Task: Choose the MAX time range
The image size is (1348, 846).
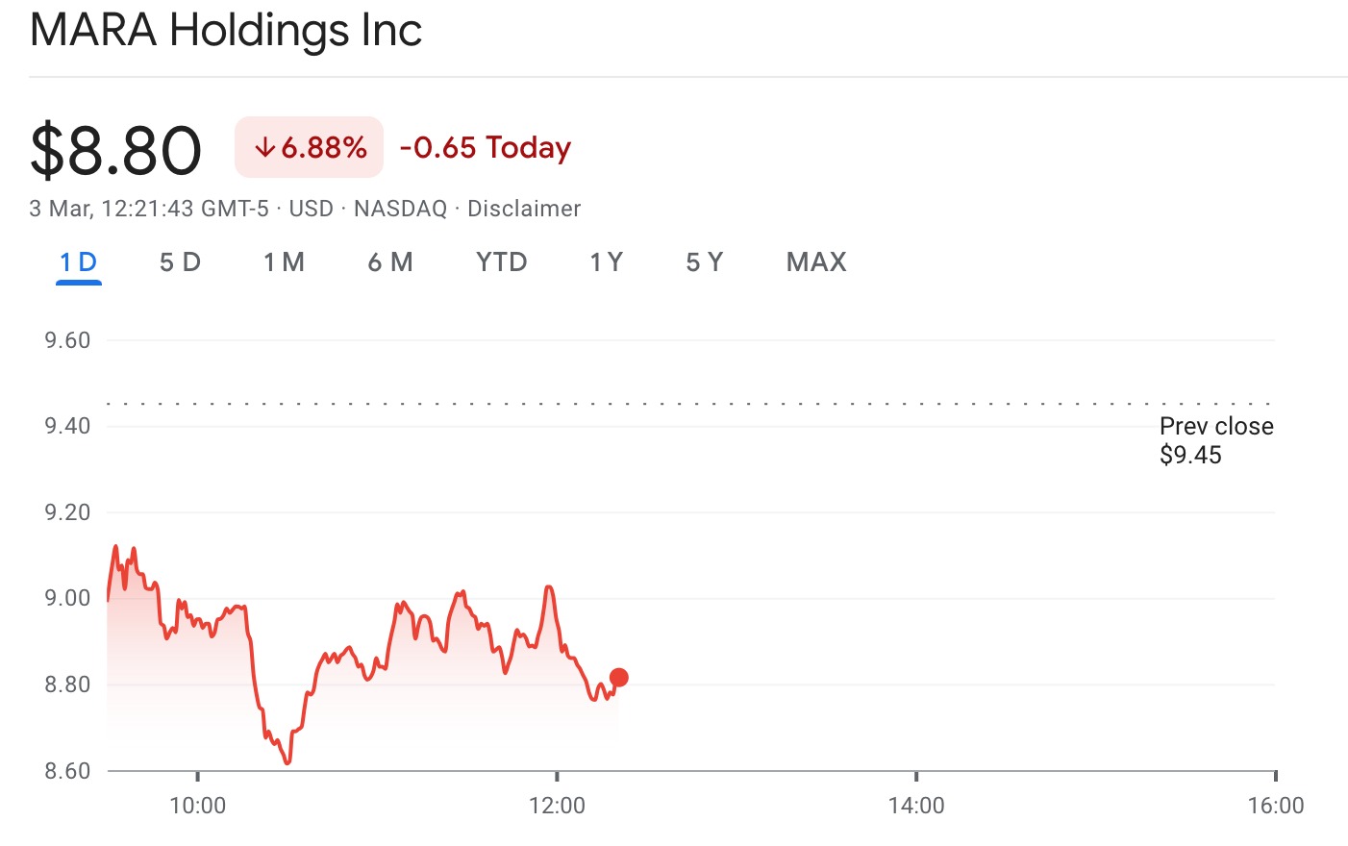Action: (816, 262)
